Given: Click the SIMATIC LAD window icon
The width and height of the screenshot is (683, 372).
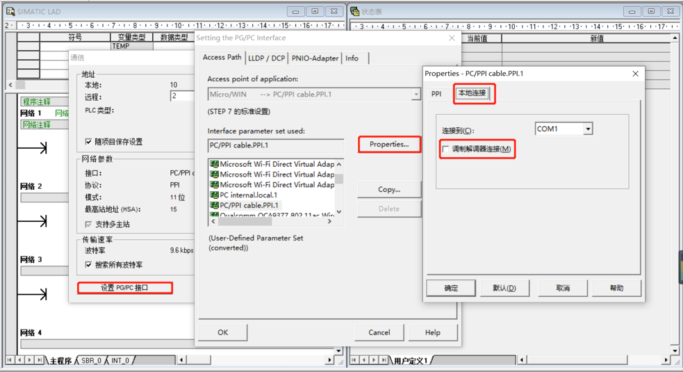Looking at the screenshot, I should pos(10,11).
